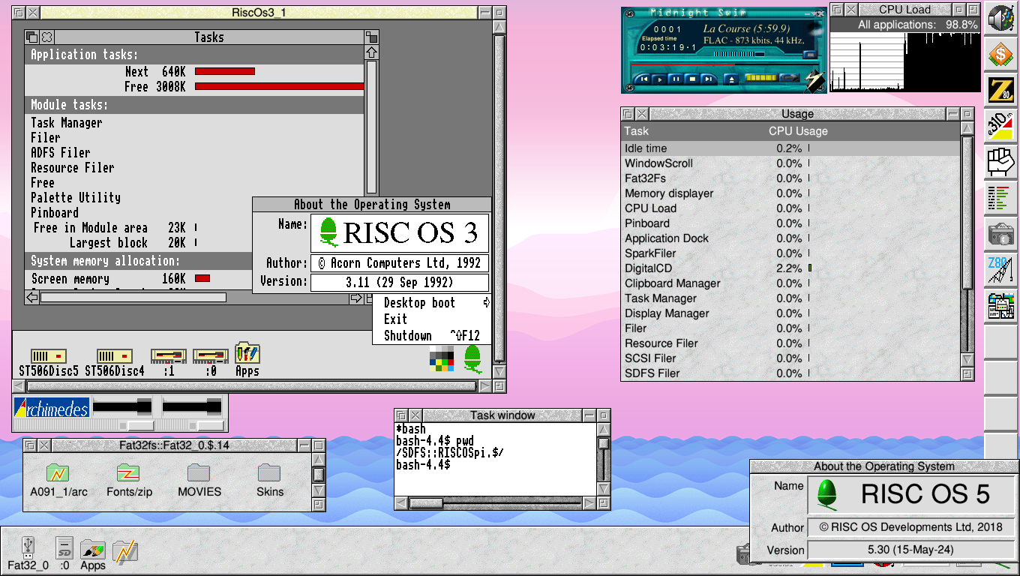Open the Fonts/zip archive folder
Viewport: 1020px width, 576px height.
coord(129,473)
